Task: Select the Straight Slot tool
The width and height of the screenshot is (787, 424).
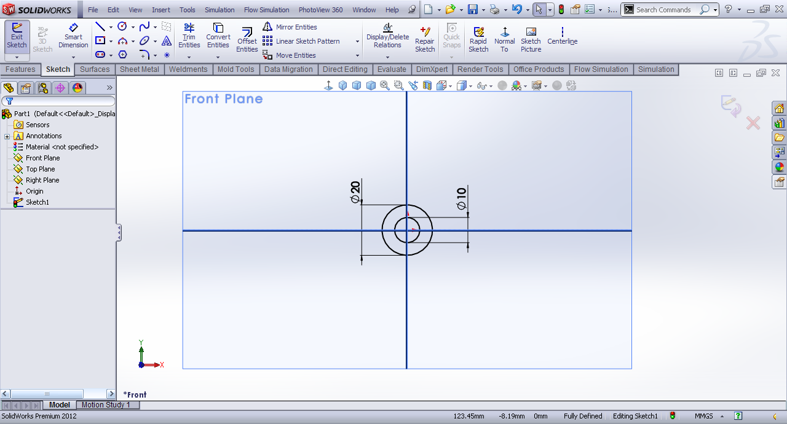Action: coord(100,55)
